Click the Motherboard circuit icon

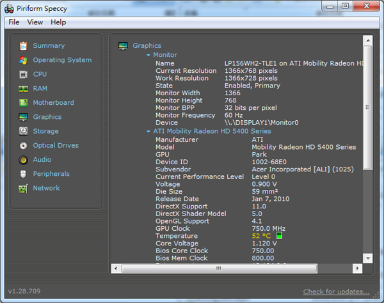pos(23,103)
